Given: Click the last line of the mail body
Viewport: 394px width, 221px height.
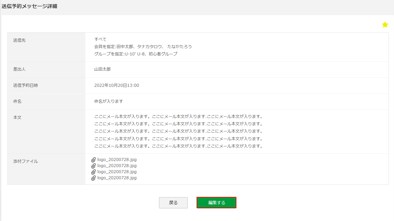Looking at the screenshot, I should coord(179,146).
